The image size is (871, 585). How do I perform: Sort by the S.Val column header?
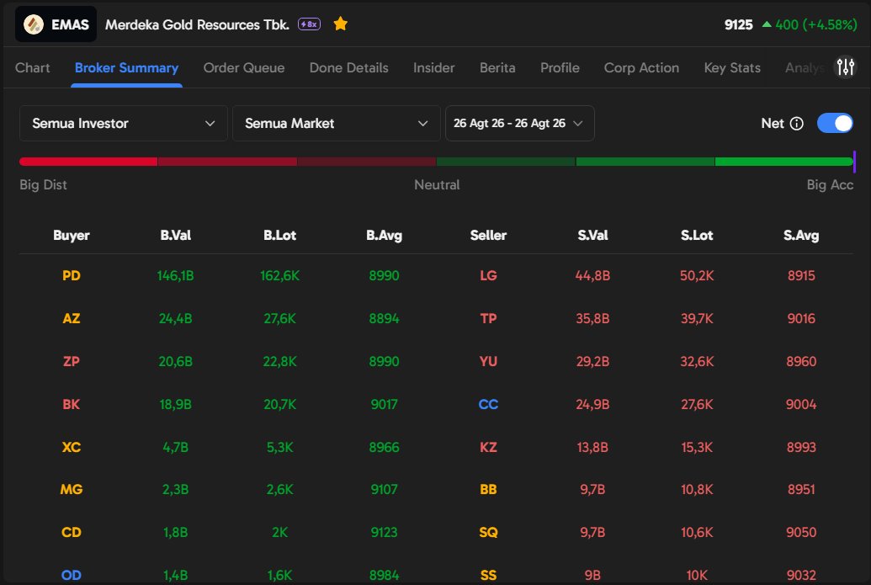(x=592, y=236)
